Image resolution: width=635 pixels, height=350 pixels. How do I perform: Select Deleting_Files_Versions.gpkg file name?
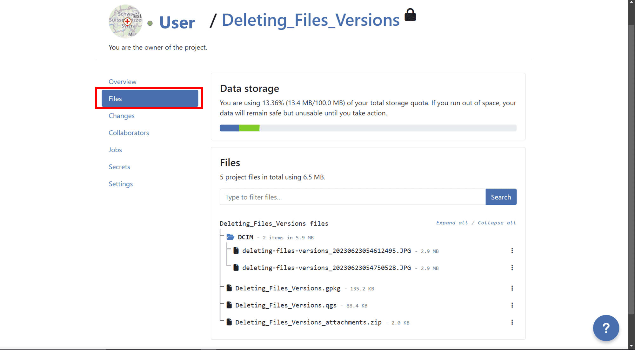point(288,288)
